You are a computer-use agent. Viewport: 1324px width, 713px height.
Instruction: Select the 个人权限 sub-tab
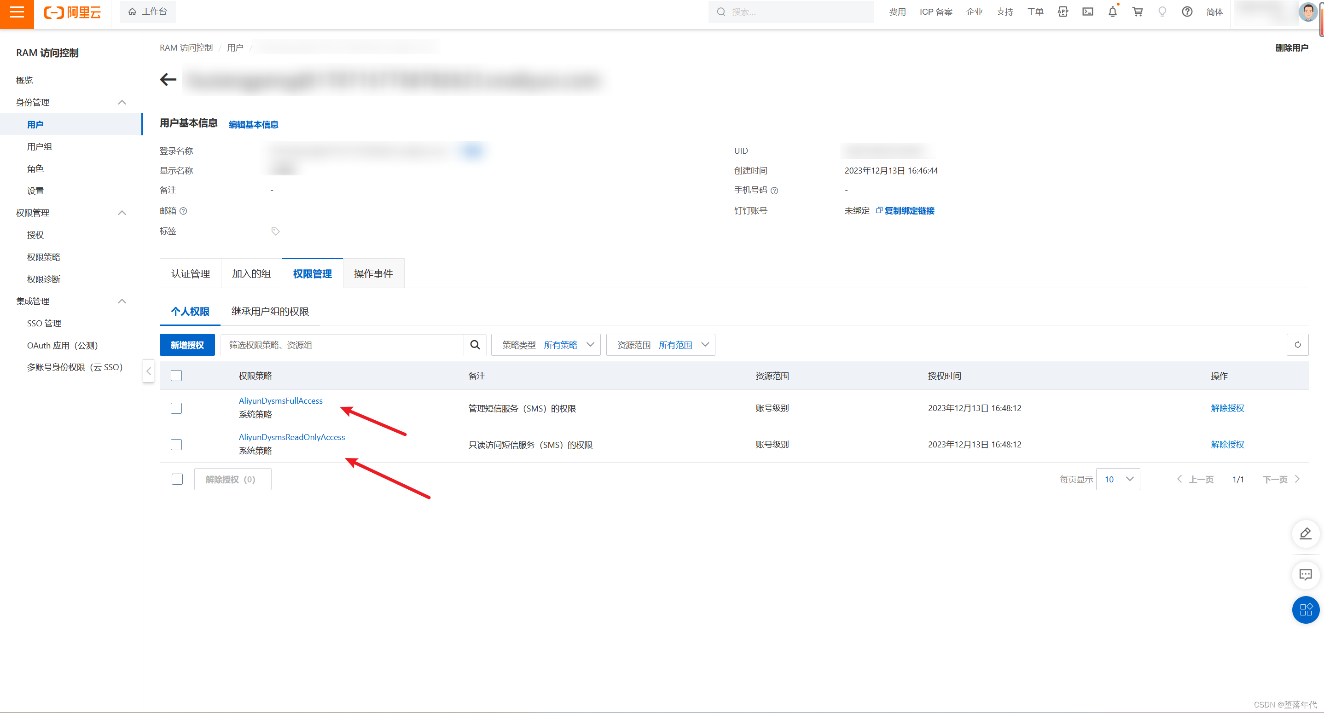190,312
